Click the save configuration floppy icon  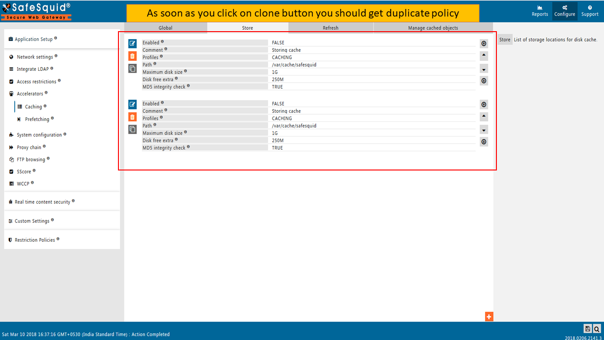[x=588, y=329]
